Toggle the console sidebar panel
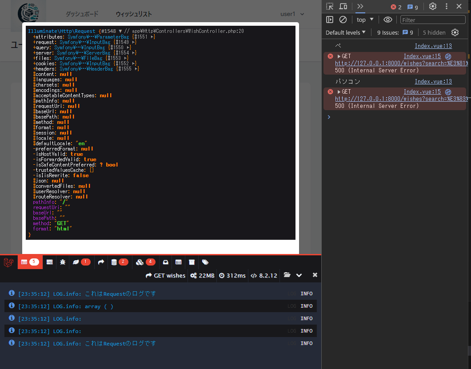The width and height of the screenshot is (471, 369). pos(330,20)
